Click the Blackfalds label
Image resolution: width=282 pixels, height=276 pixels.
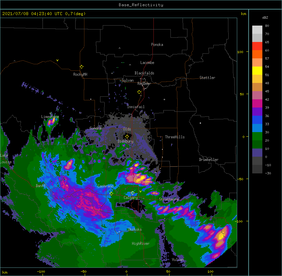point(144,73)
